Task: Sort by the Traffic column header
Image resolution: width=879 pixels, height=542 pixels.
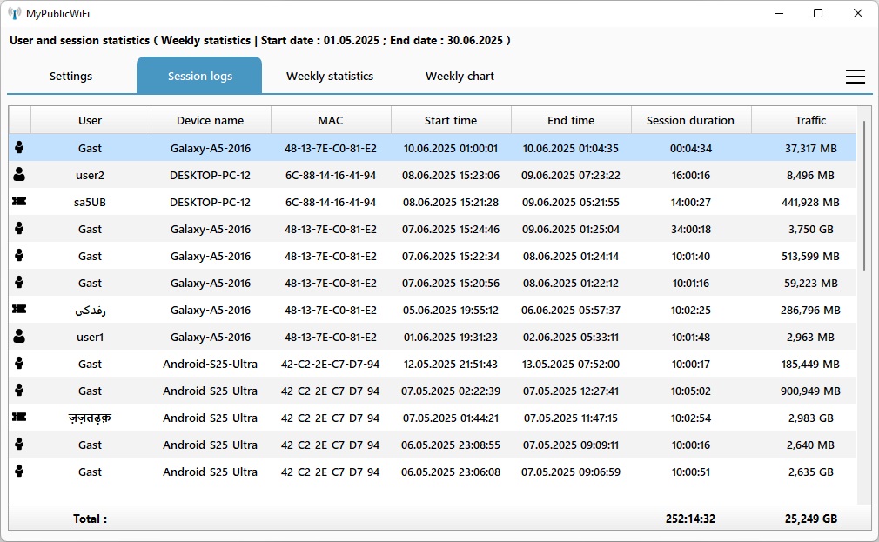Action: pyautogui.click(x=810, y=120)
